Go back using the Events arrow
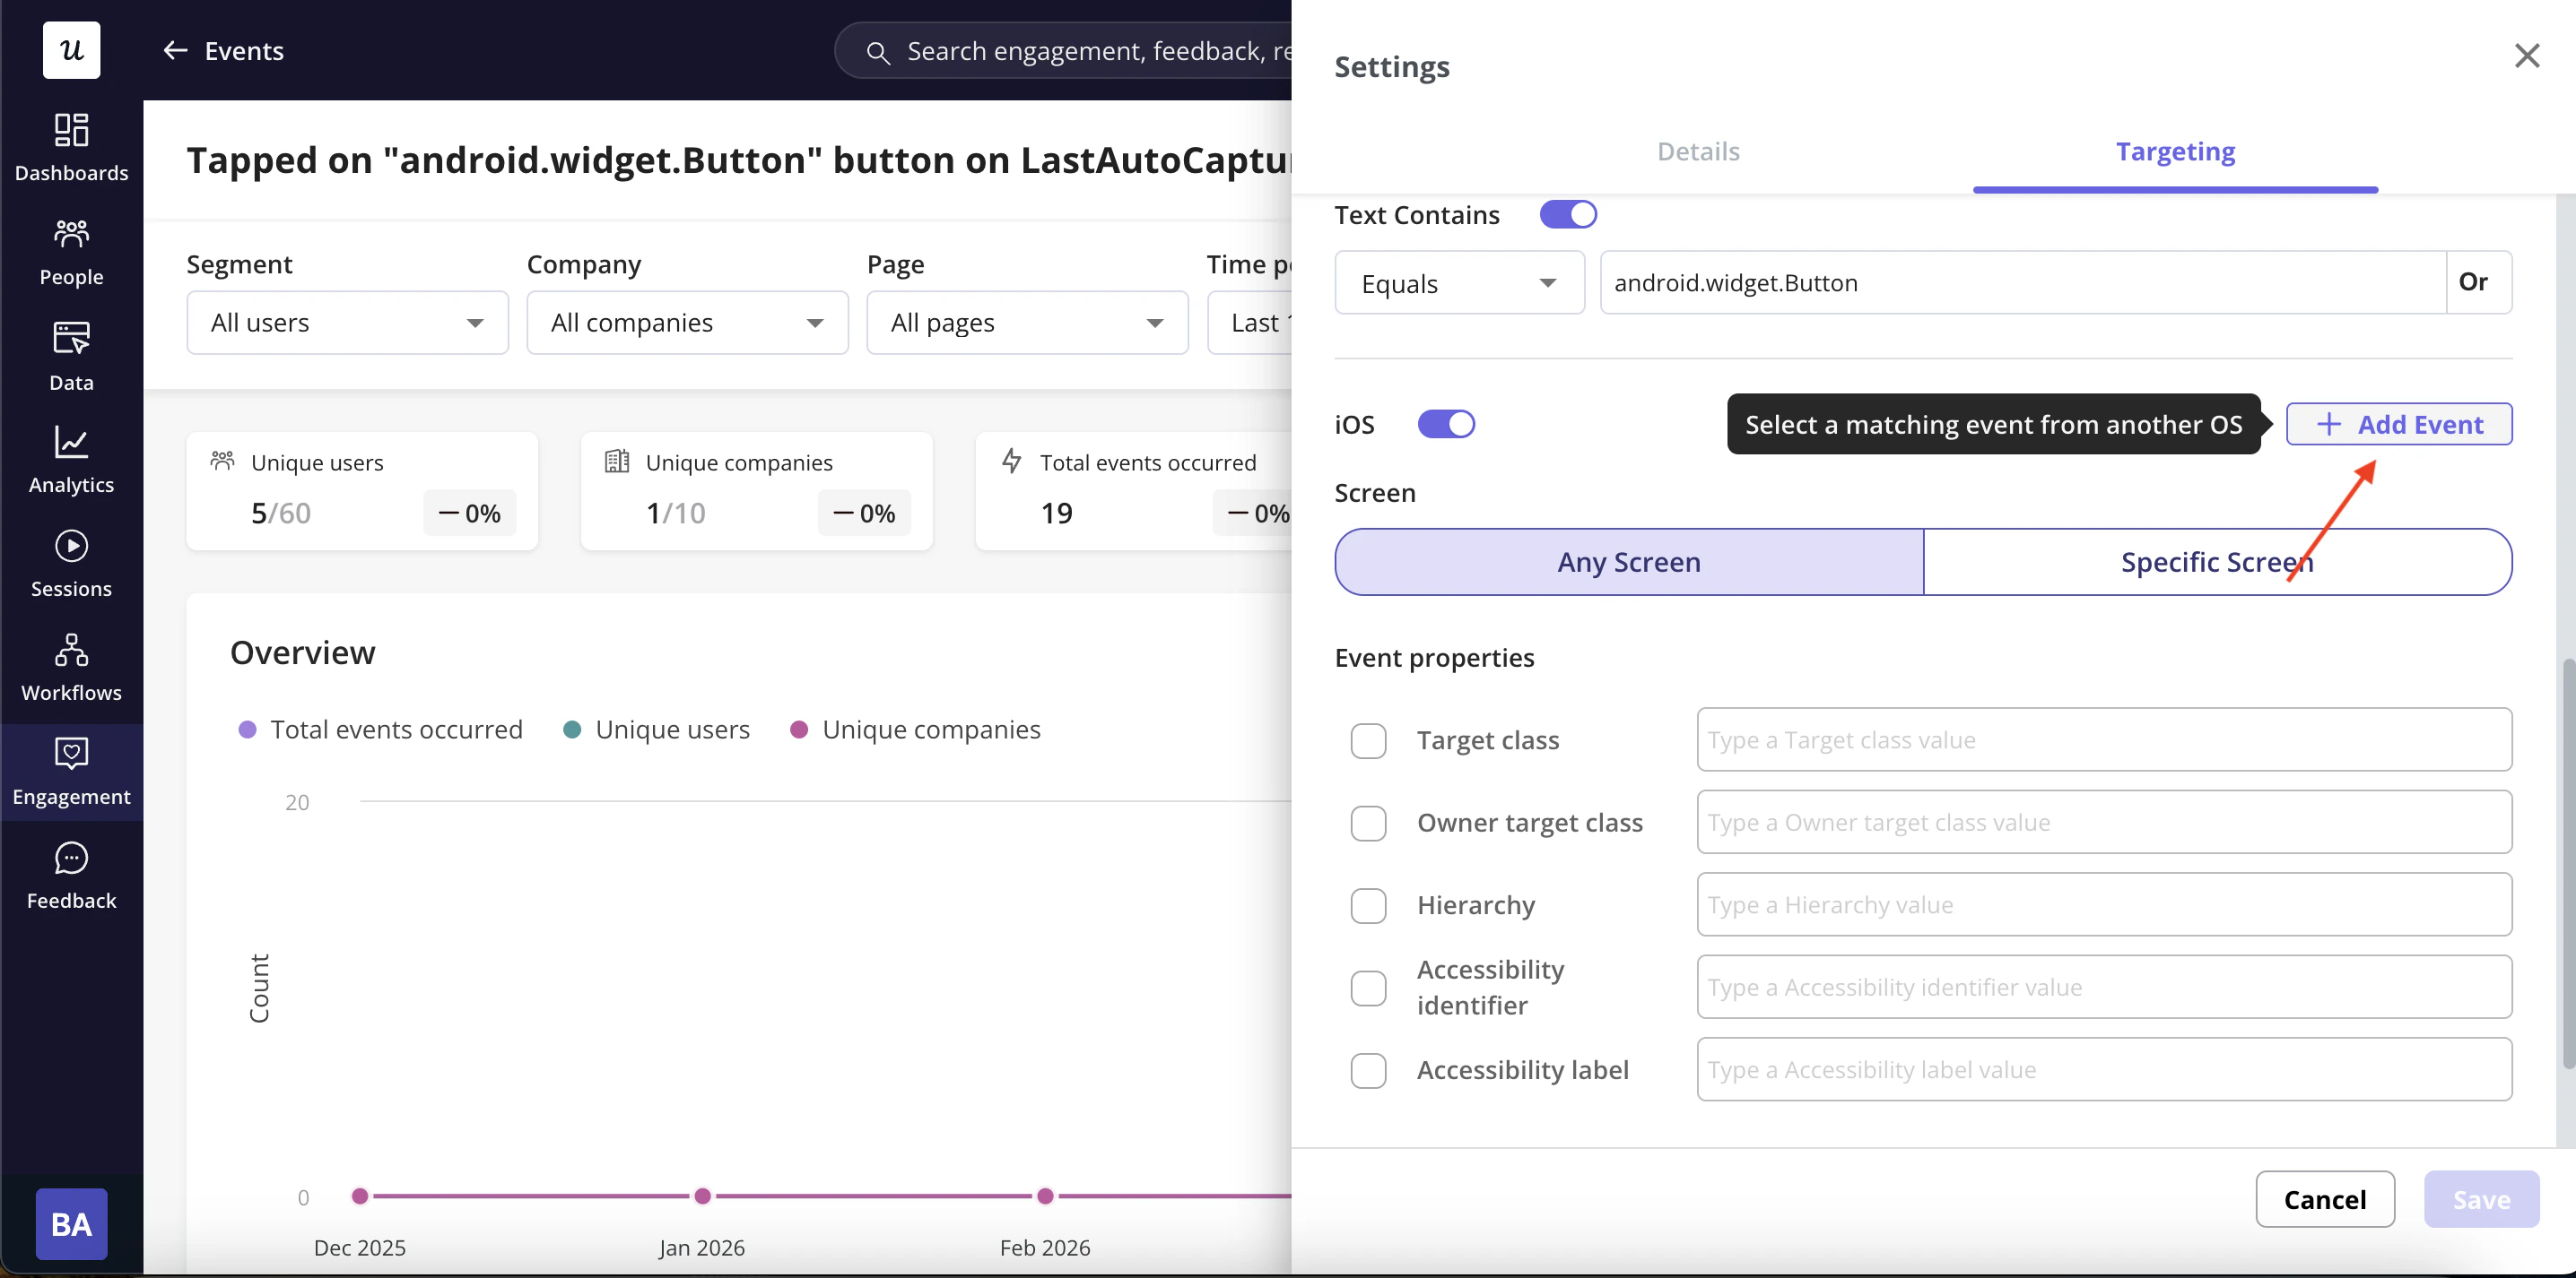 click(x=175, y=51)
